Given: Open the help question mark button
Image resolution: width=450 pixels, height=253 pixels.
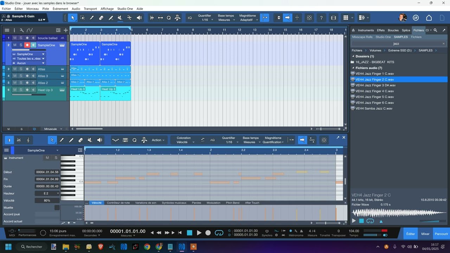Looking at the screenshot, I should [321, 18].
